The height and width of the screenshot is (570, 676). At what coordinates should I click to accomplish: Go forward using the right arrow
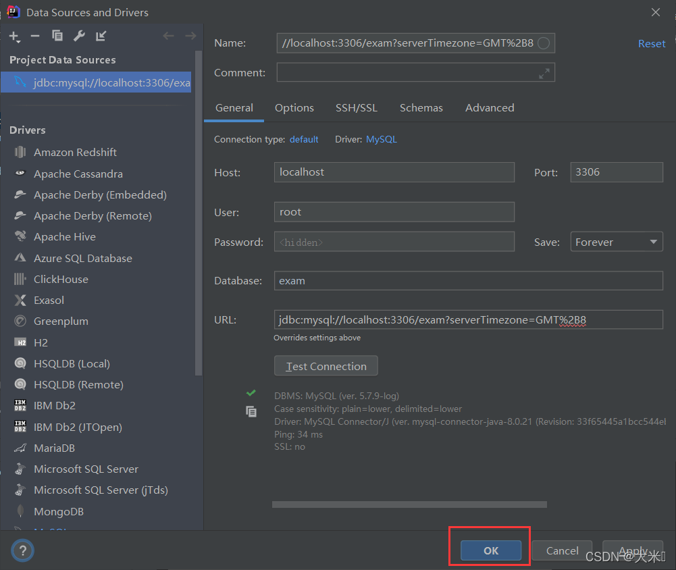pos(190,36)
